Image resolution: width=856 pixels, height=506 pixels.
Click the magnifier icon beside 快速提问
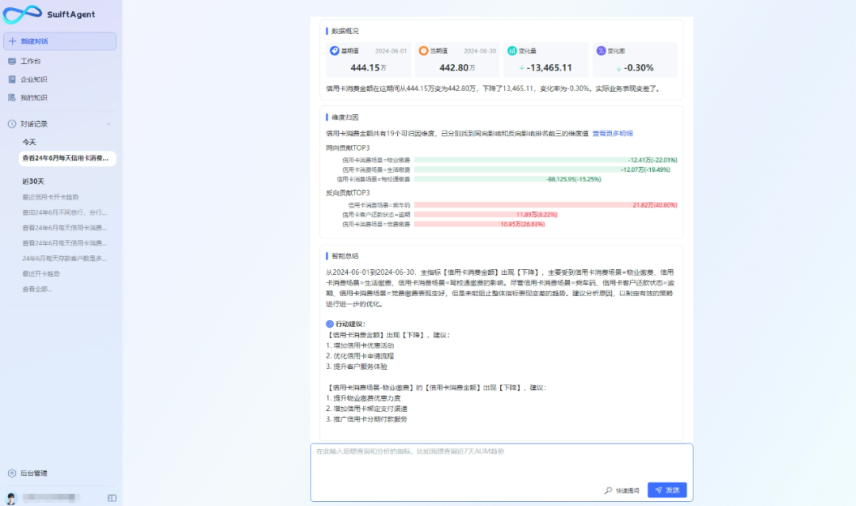tap(608, 490)
